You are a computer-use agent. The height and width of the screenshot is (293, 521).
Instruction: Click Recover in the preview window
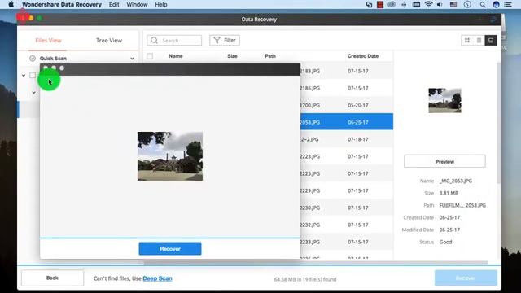click(170, 249)
